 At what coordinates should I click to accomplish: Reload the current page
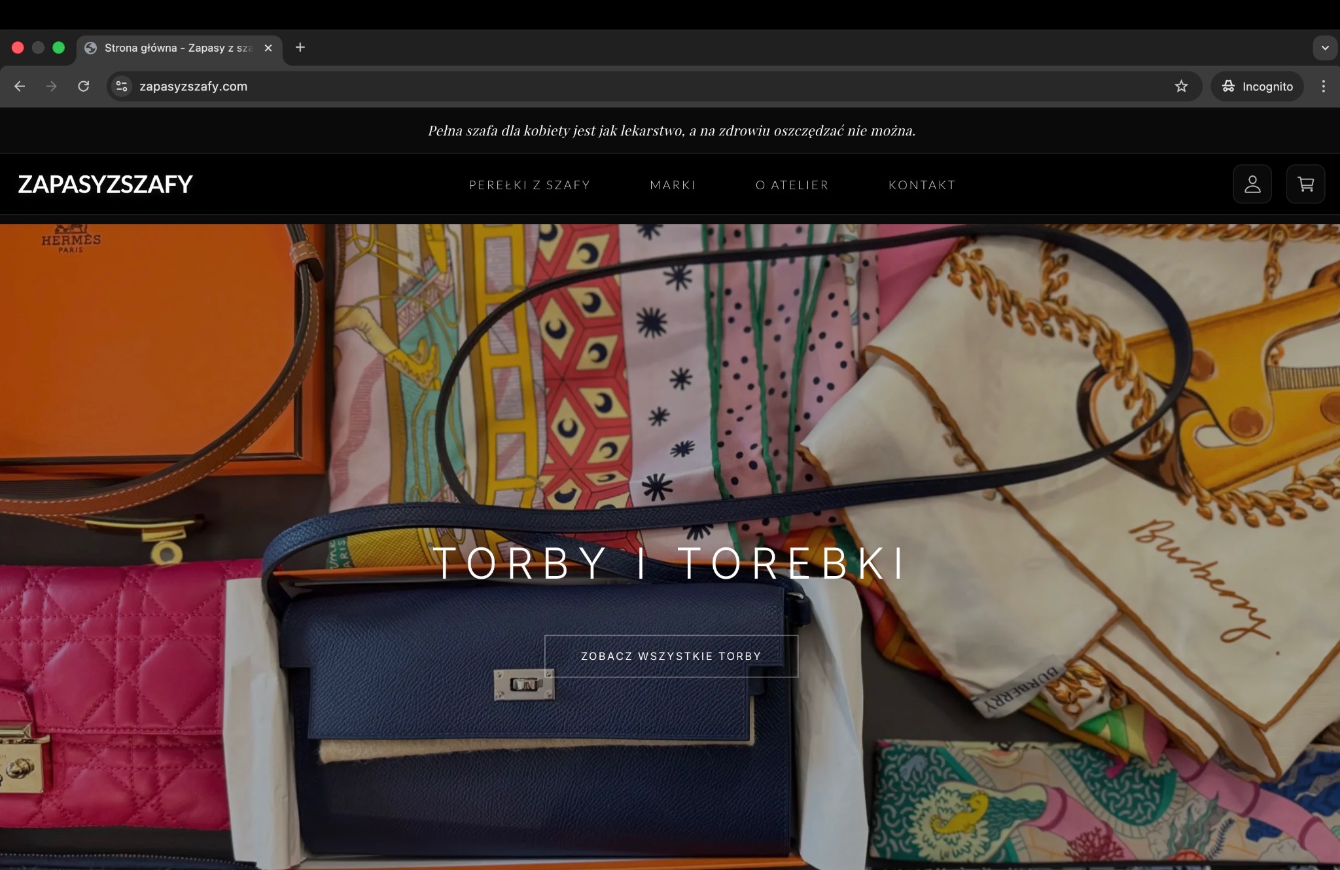(84, 86)
